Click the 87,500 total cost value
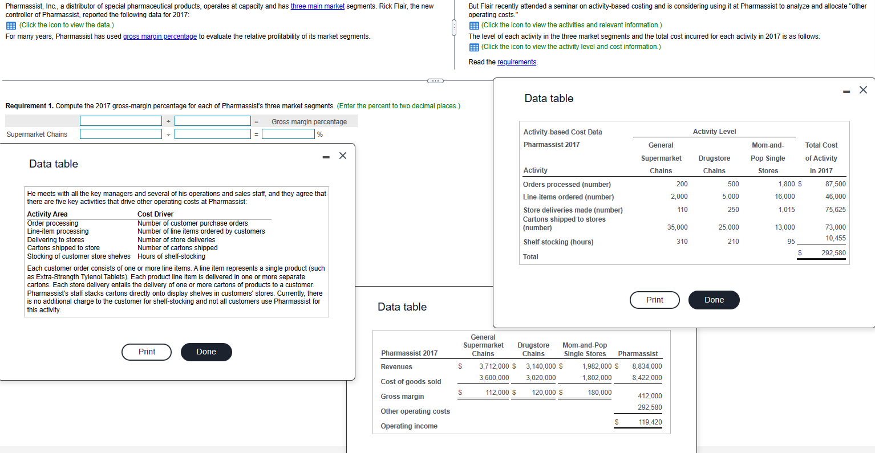875x453 pixels. point(836,184)
